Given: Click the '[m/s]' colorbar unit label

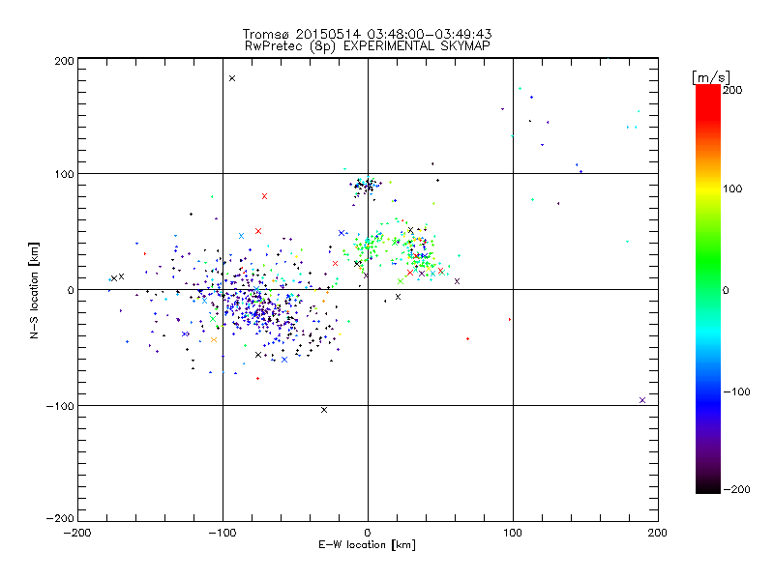Looking at the screenshot, I should pos(711,77).
